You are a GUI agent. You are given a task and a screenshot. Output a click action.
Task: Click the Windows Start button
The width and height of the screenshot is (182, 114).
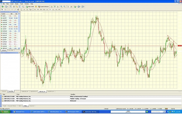5,112
